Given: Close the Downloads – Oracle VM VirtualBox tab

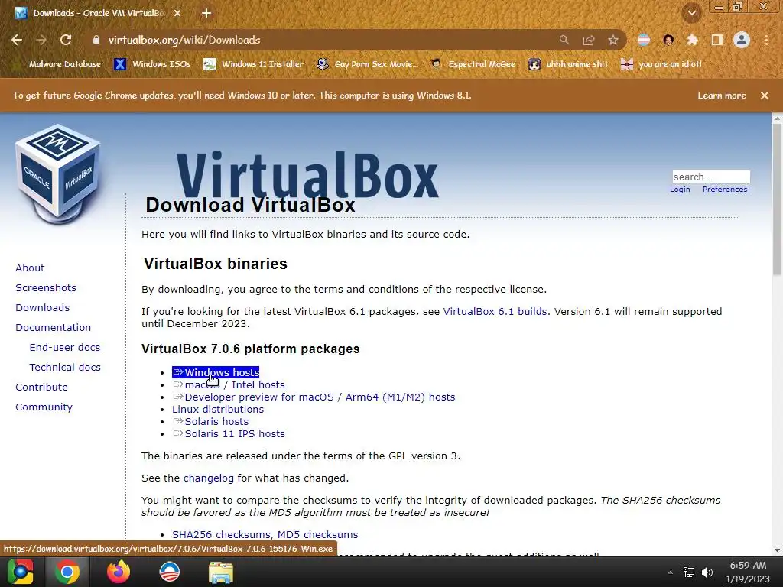Looking at the screenshot, I should click(177, 13).
